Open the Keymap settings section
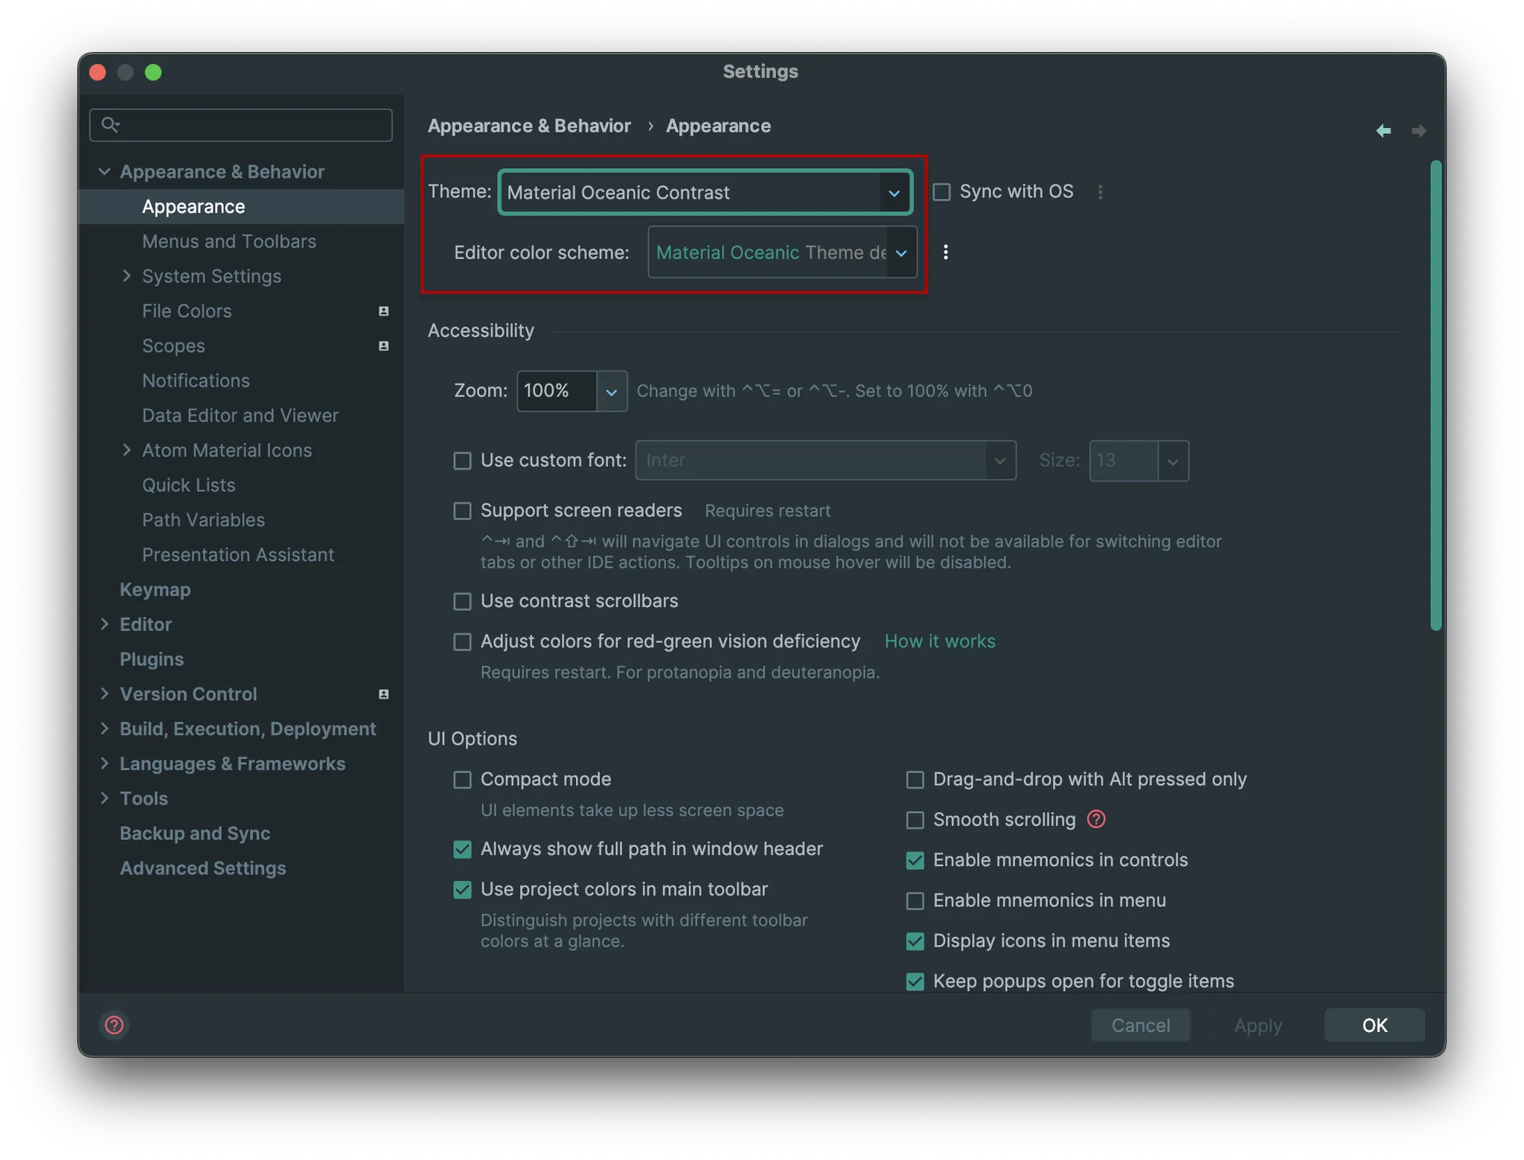This screenshot has height=1160, width=1524. 155,589
